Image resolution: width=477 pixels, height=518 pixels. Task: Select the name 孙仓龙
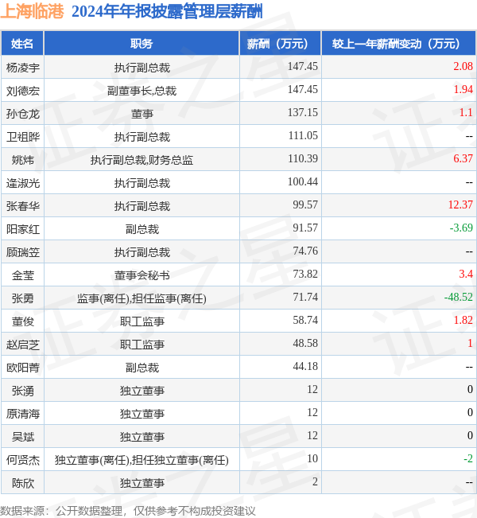(x=23, y=114)
